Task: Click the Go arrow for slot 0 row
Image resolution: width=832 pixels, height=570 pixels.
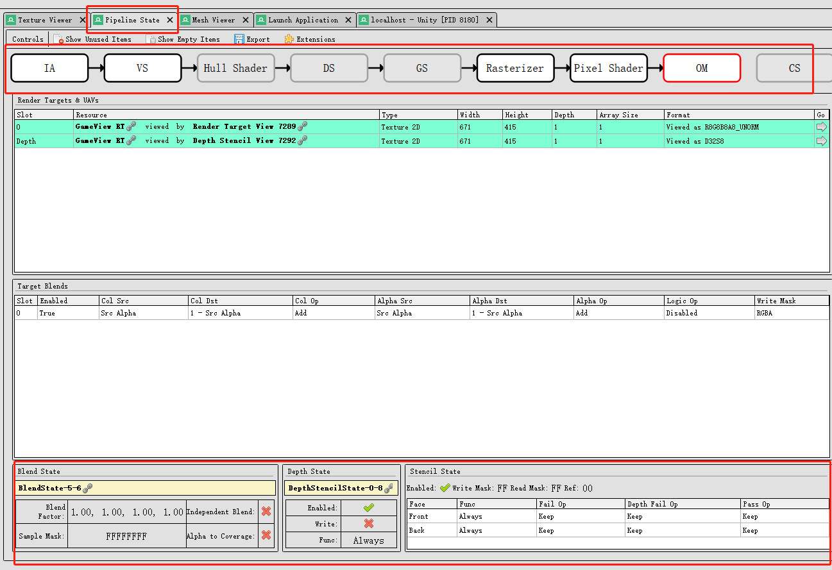Action: [x=822, y=127]
